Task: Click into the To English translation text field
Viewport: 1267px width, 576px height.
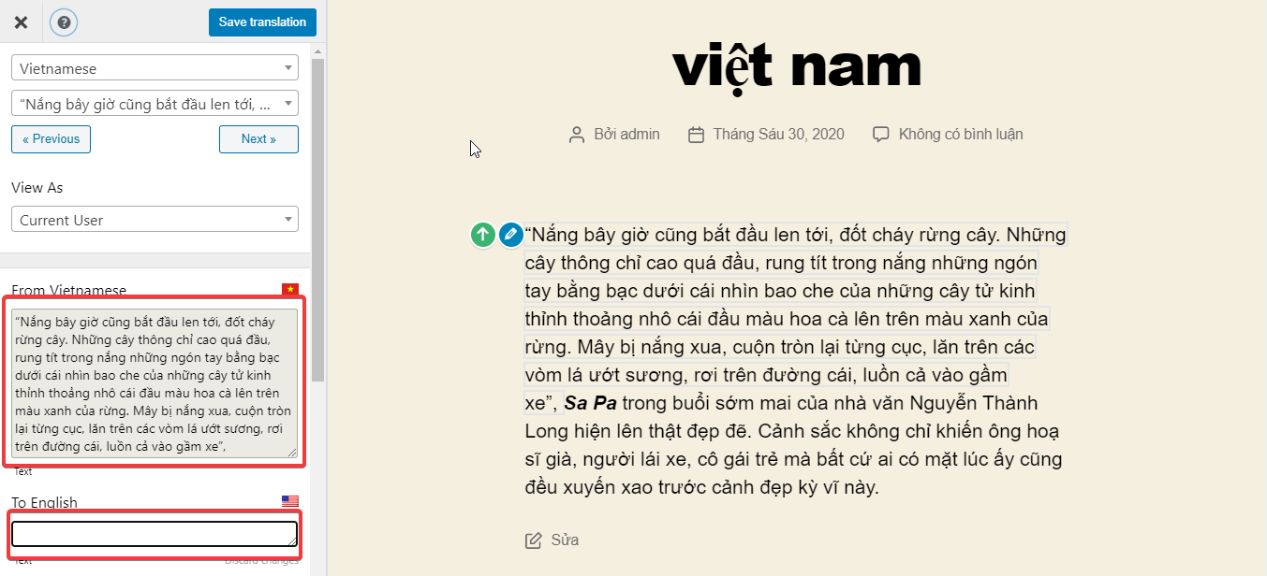Action: [x=155, y=534]
